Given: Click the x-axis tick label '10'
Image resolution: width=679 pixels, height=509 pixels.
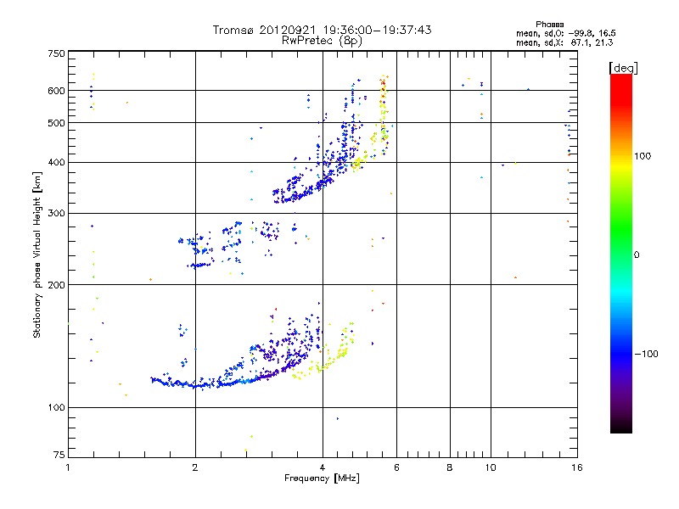Looking at the screenshot, I should coord(491,467).
